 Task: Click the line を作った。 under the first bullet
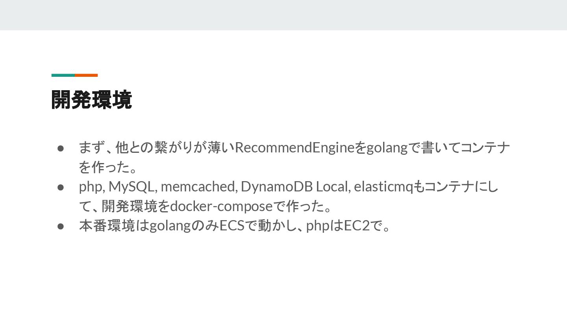[108, 167]
